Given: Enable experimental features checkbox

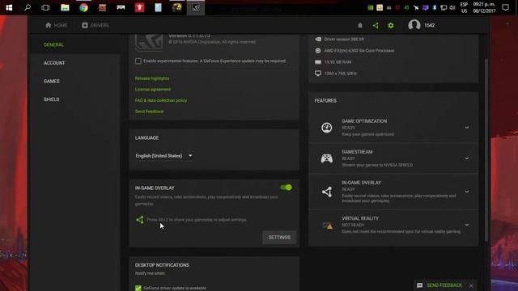Looking at the screenshot, I should (138, 61).
